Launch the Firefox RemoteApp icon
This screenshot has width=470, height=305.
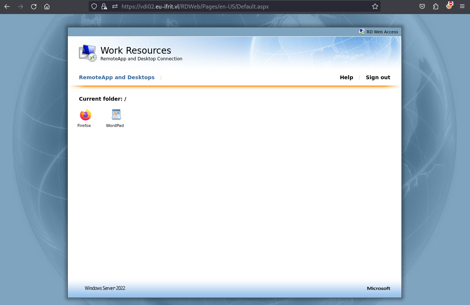click(x=85, y=115)
